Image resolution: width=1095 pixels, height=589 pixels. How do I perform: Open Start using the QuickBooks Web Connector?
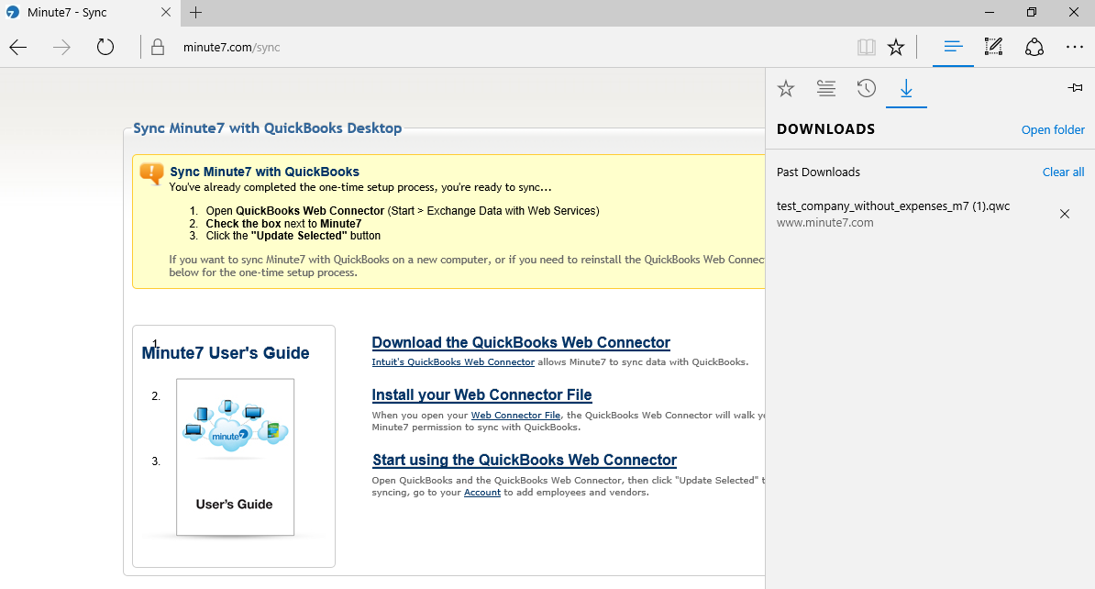coord(525,460)
